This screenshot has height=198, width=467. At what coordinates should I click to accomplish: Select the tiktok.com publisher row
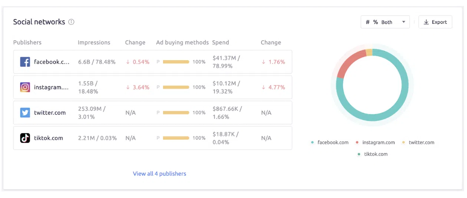(x=152, y=138)
